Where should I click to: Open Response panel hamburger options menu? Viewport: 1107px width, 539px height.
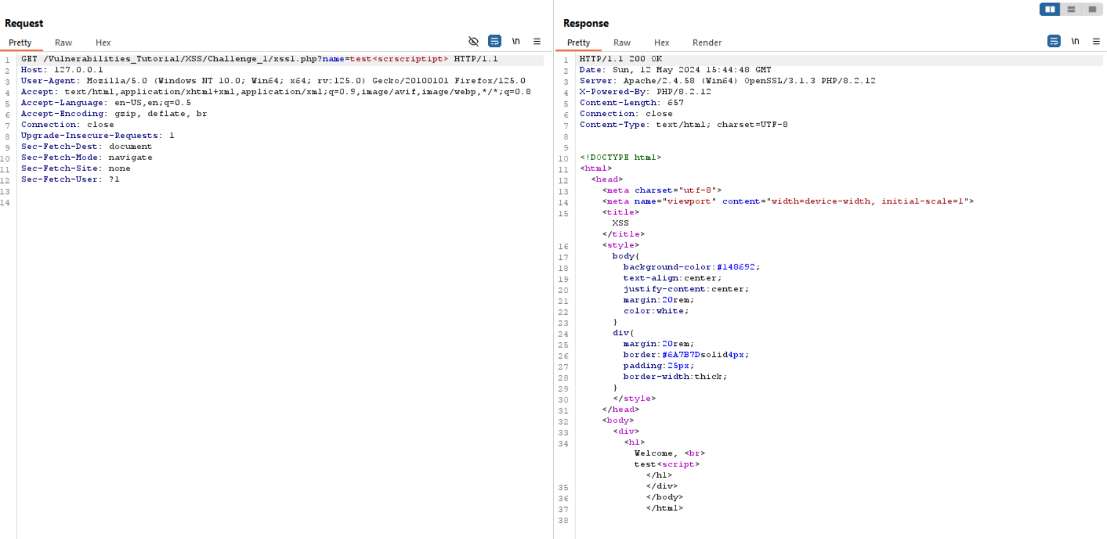1096,41
